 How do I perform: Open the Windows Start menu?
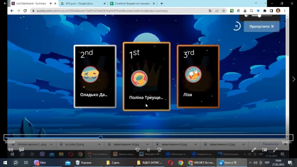5,163
